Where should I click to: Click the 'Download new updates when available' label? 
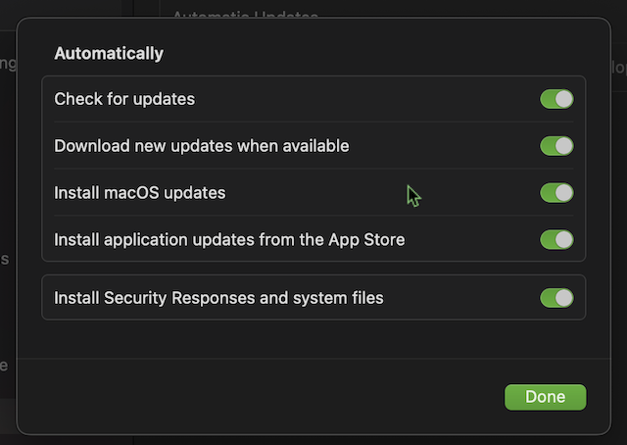tap(201, 146)
